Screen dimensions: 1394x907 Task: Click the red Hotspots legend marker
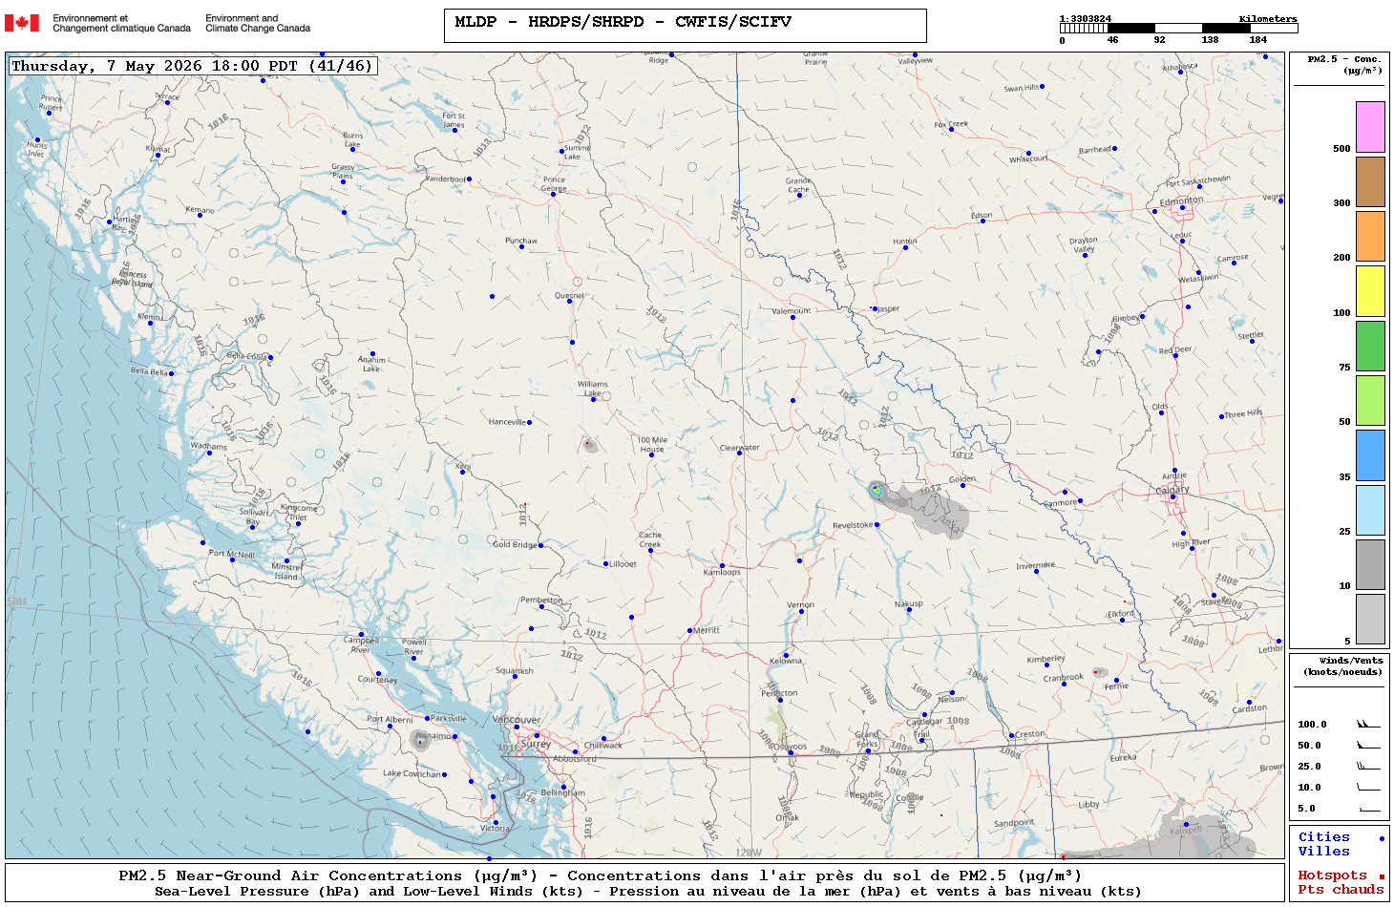1381,876
